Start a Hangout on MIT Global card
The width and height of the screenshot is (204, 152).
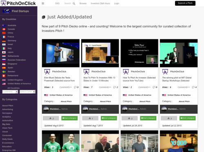[x=188, y=118]
